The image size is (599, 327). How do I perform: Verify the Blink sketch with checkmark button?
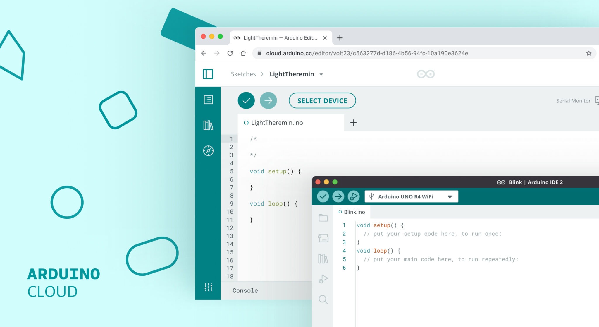tap(323, 196)
